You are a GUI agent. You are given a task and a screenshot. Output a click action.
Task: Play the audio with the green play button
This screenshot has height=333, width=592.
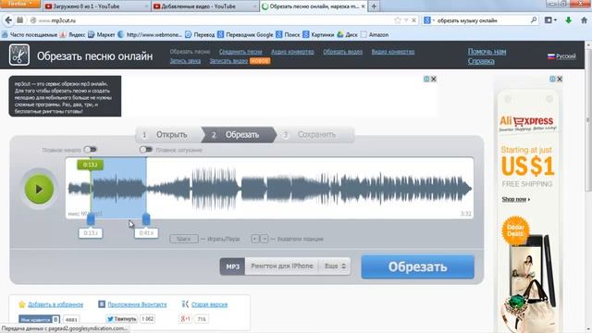39,189
